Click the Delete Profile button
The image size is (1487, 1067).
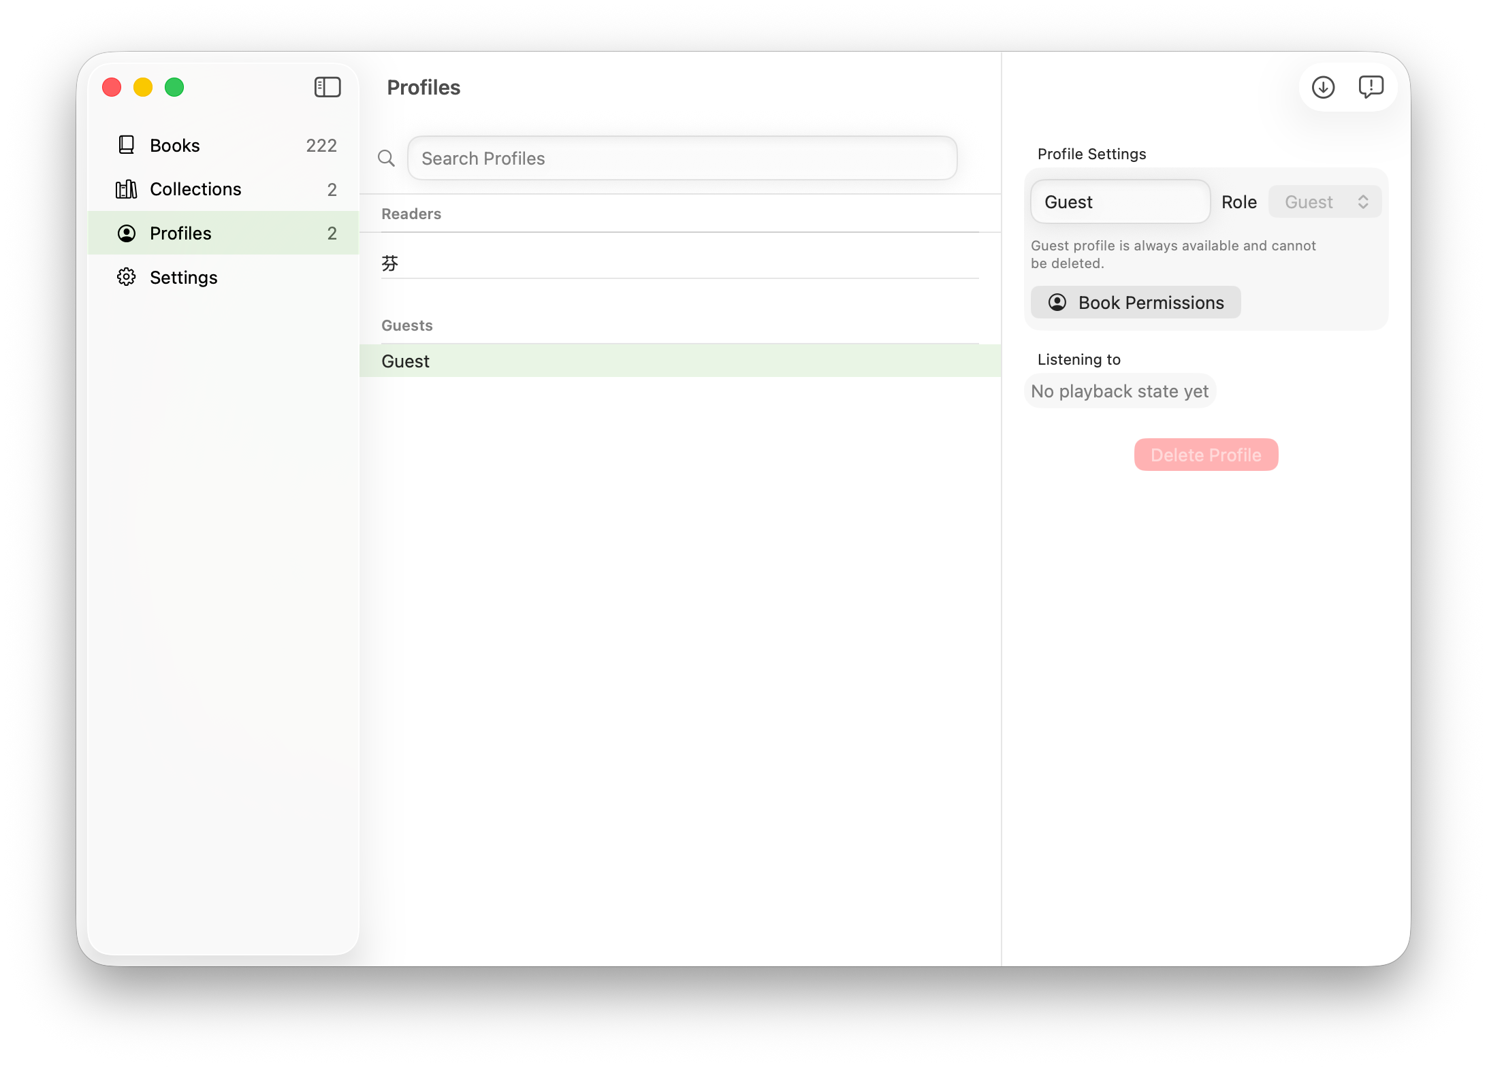point(1205,455)
